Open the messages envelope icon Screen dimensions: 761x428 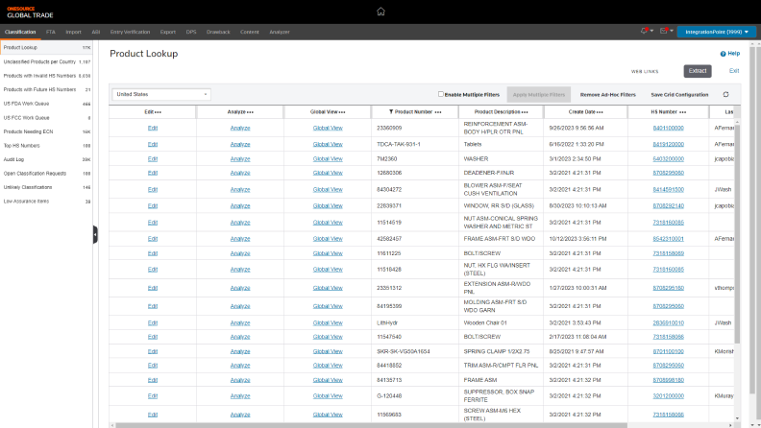(663, 32)
